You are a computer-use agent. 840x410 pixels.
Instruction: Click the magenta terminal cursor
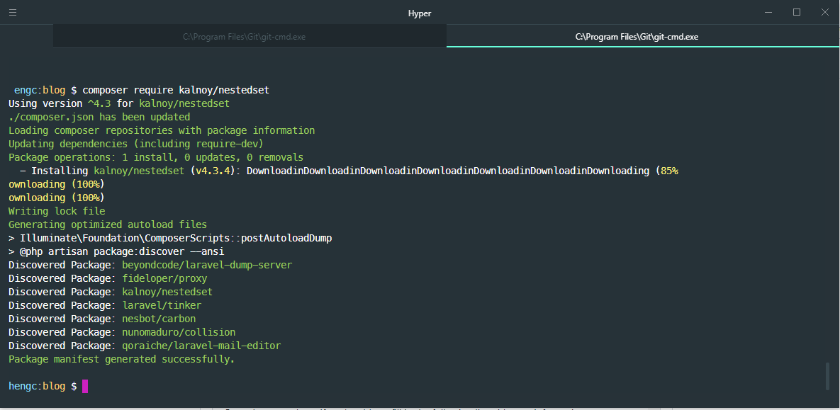point(85,386)
